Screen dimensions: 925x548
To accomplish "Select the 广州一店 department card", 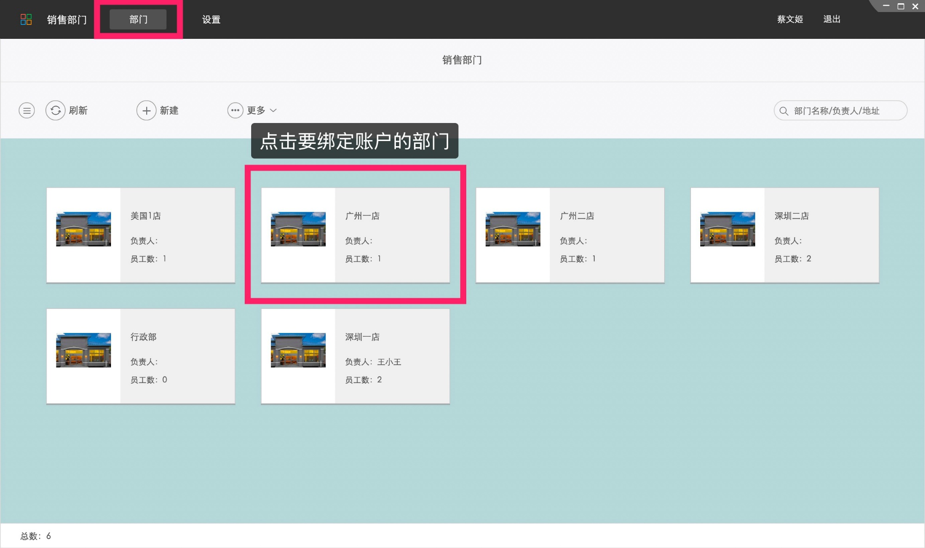I will tap(355, 235).
